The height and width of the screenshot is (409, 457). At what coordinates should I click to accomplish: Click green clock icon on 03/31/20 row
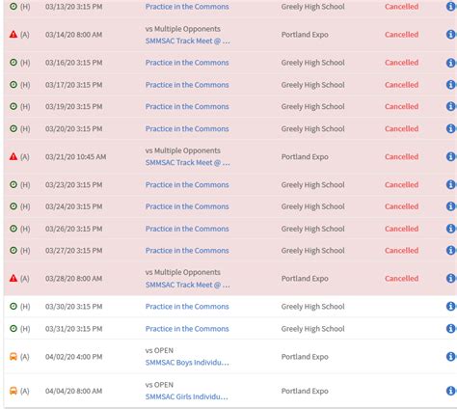tap(13, 328)
